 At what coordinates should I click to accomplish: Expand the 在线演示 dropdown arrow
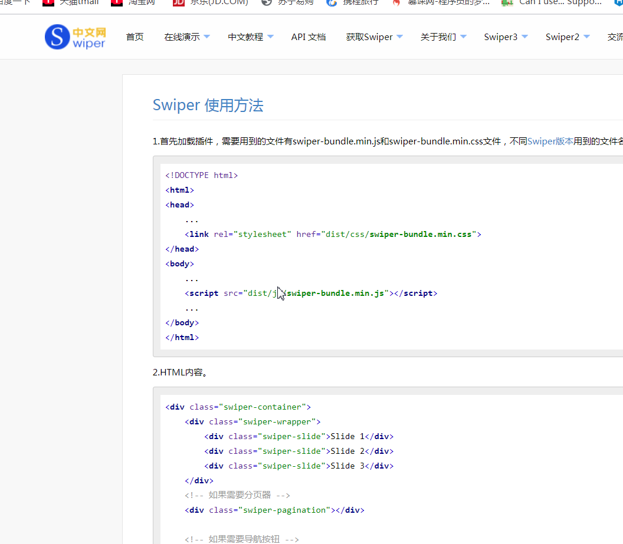coord(206,37)
